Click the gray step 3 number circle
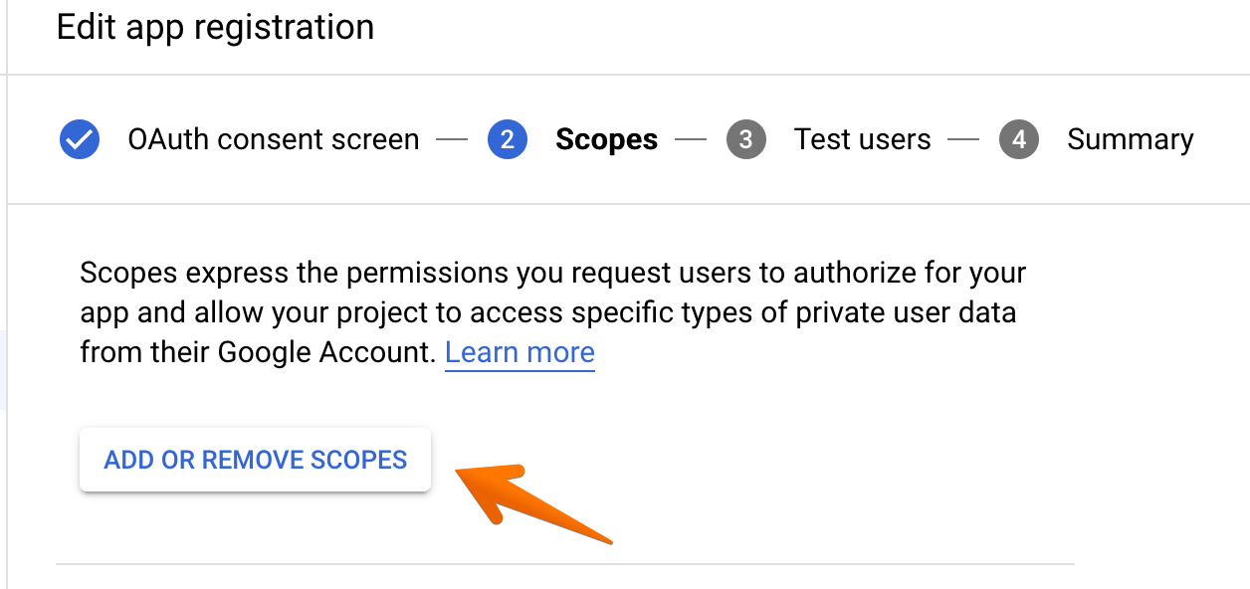Viewport: 1250px width, 589px height. pyautogui.click(x=746, y=140)
